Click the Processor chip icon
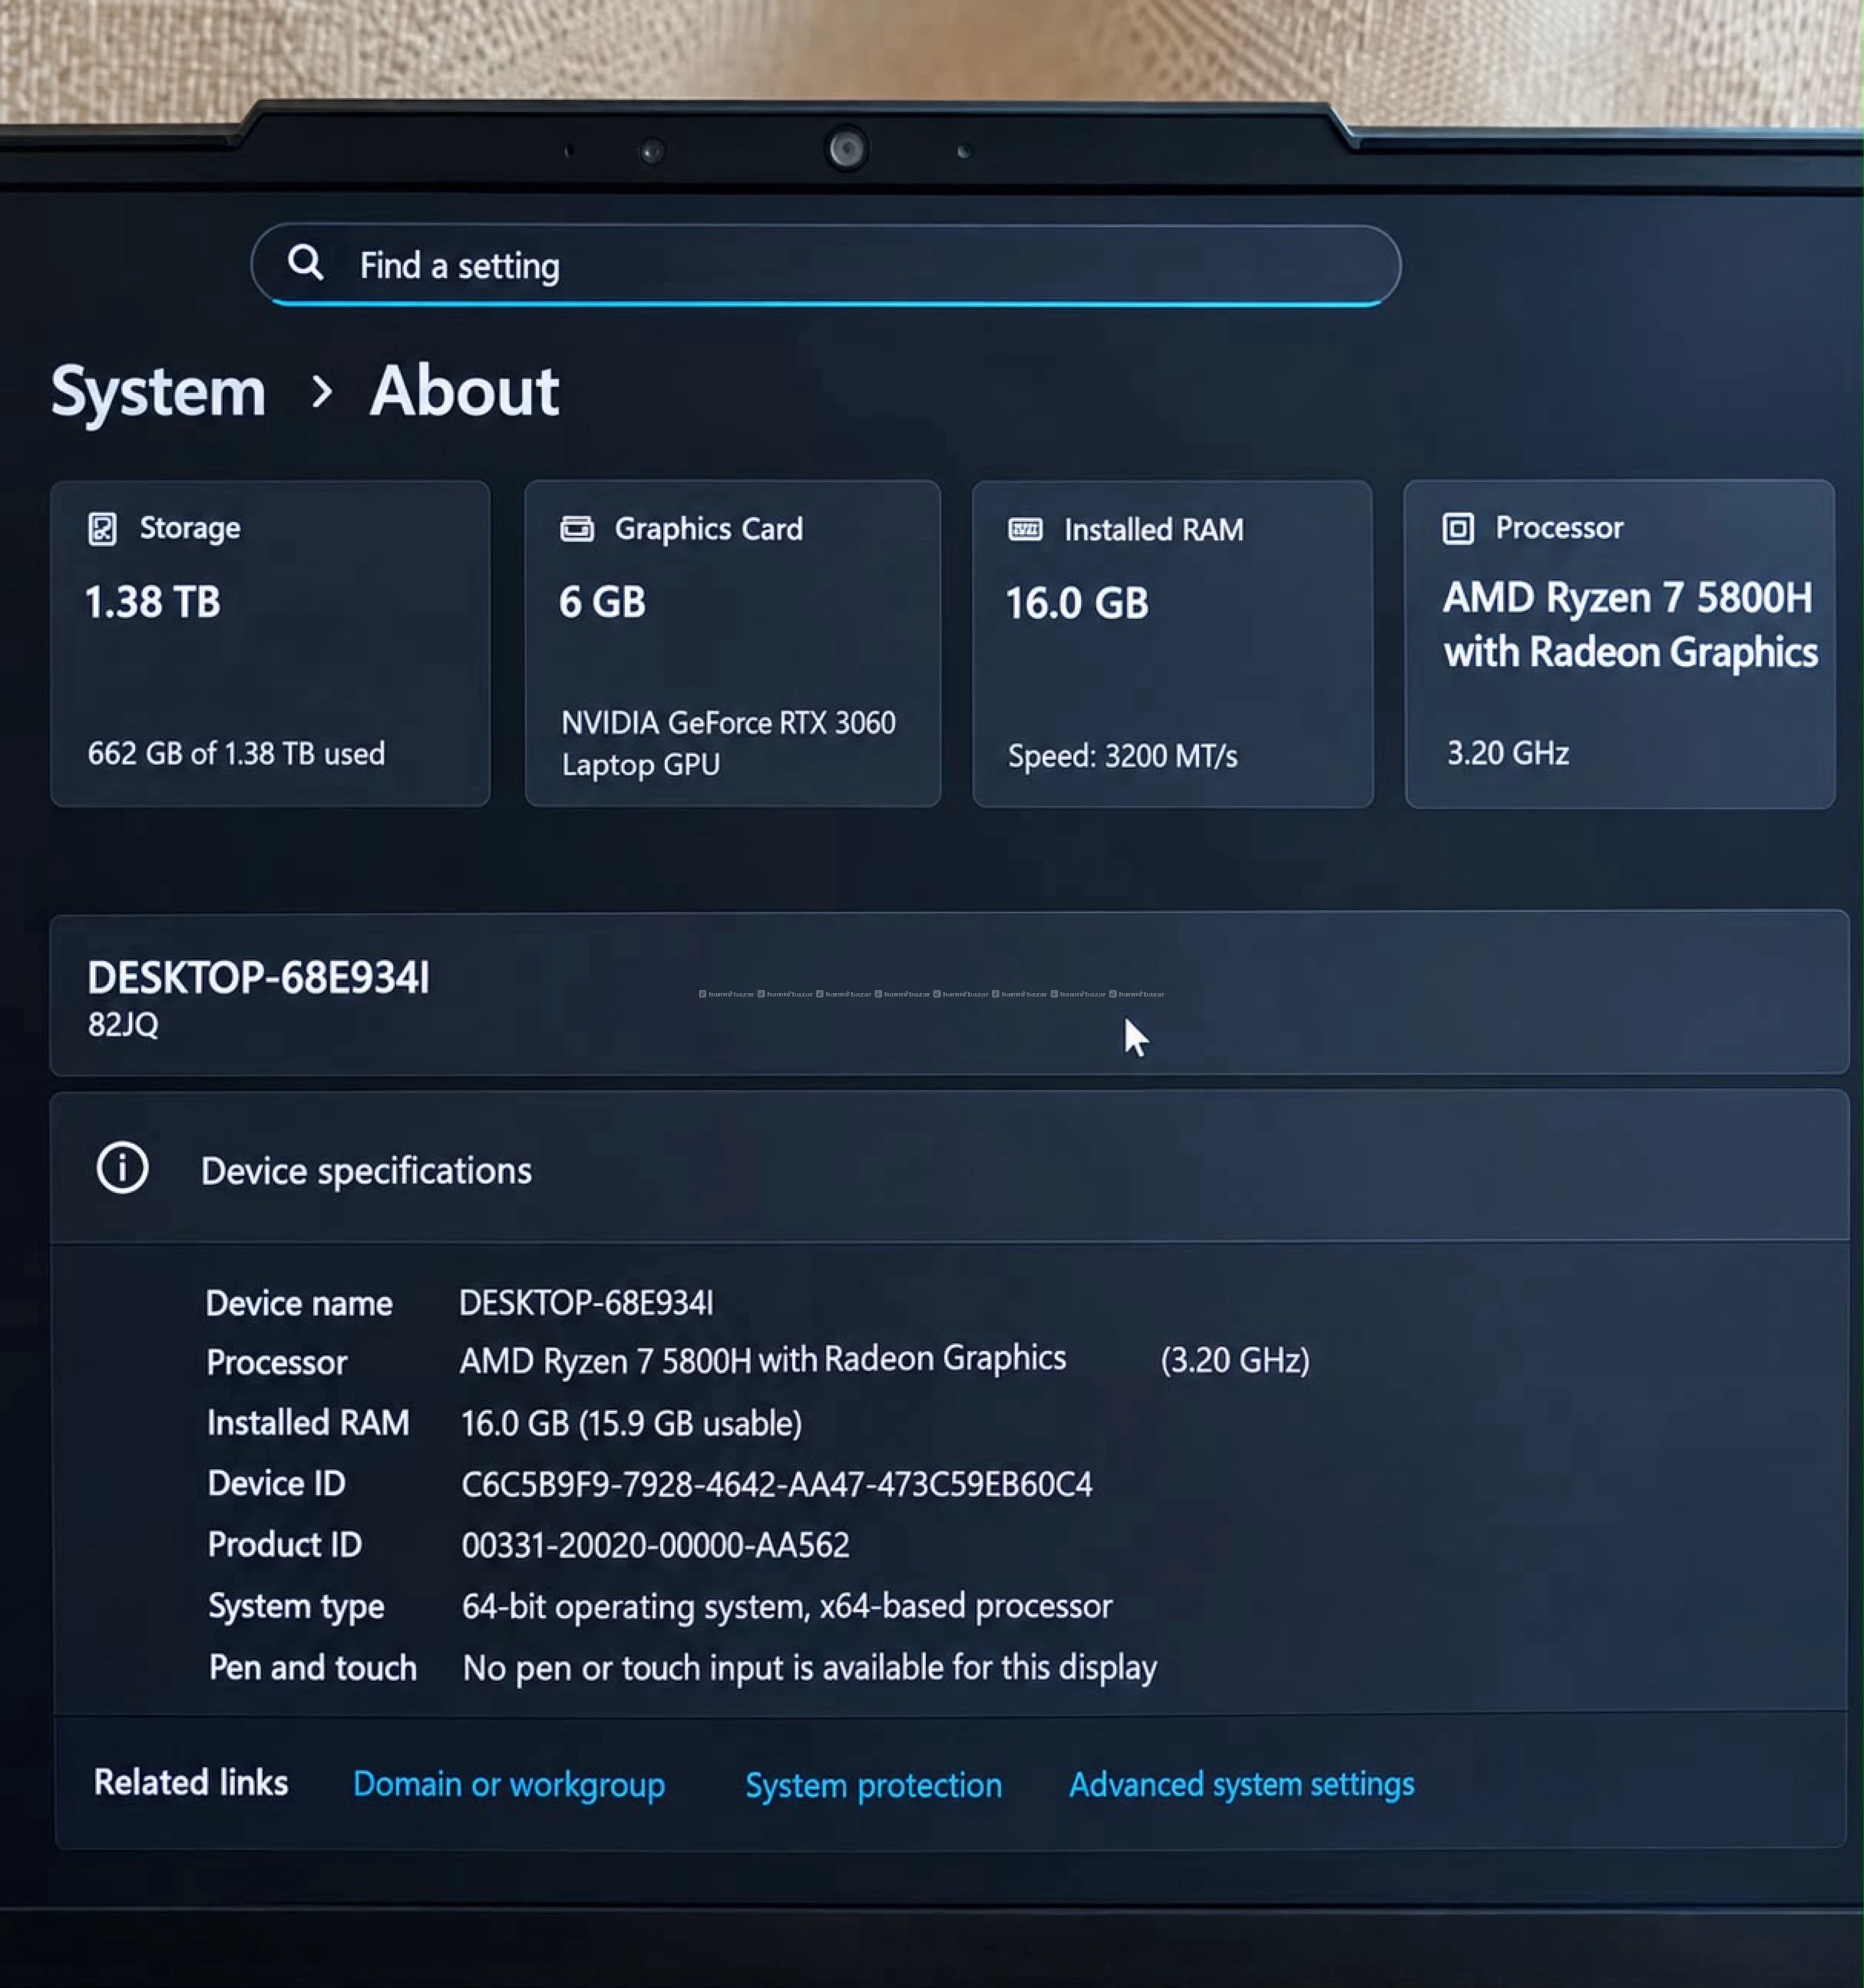Image resolution: width=1864 pixels, height=1988 pixels. [1458, 528]
